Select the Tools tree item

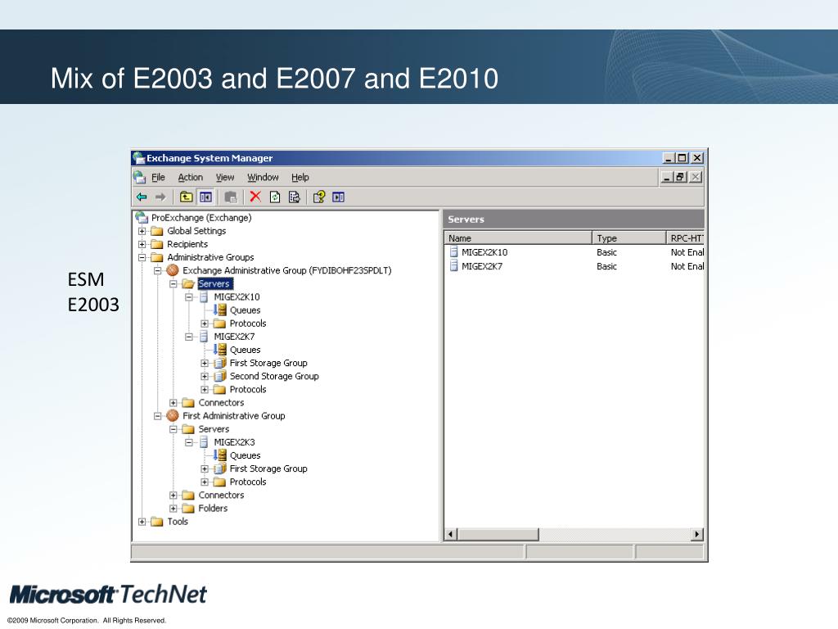178,522
